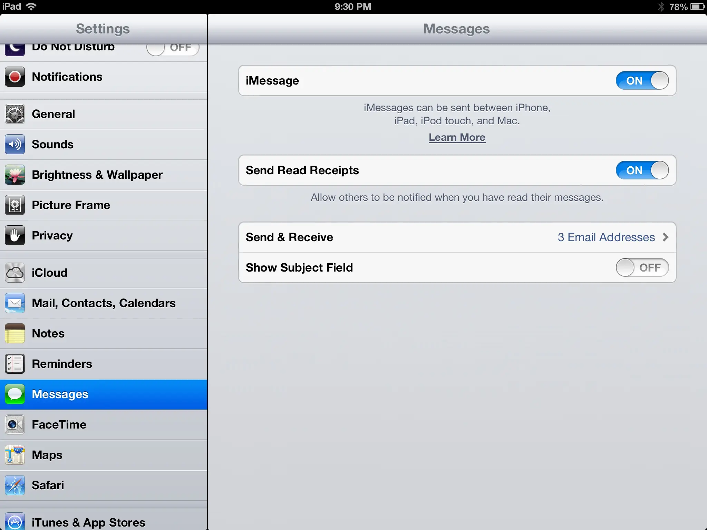
Task: Tap the Maps icon
Action: tap(15, 455)
